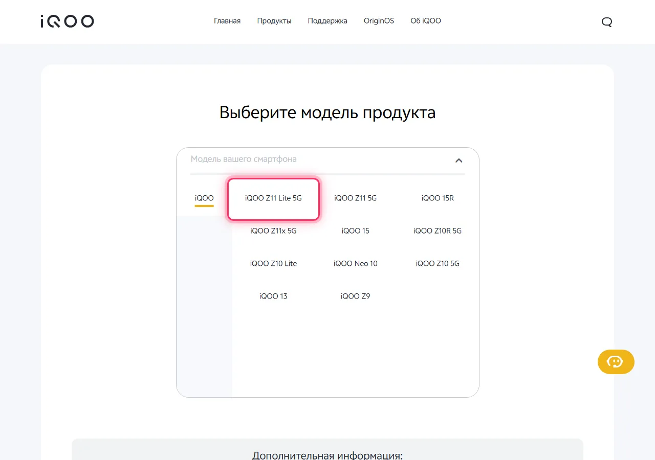The width and height of the screenshot is (655, 460).
Task: Choose iQOO 15 model
Action: [355, 231]
